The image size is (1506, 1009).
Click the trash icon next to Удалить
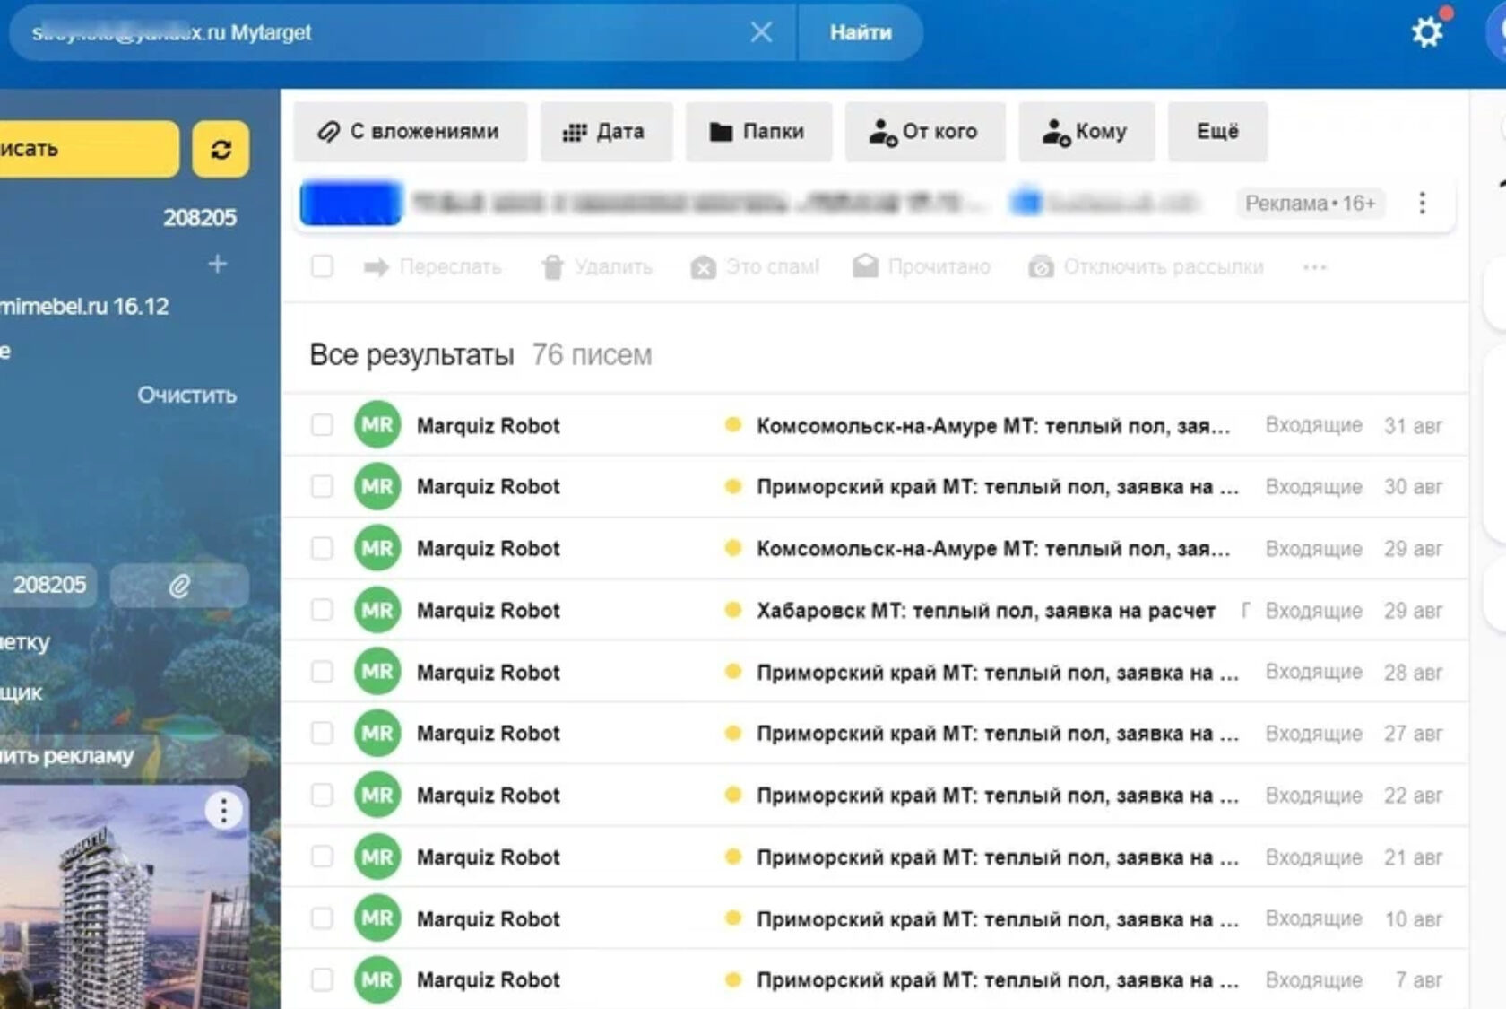553,267
